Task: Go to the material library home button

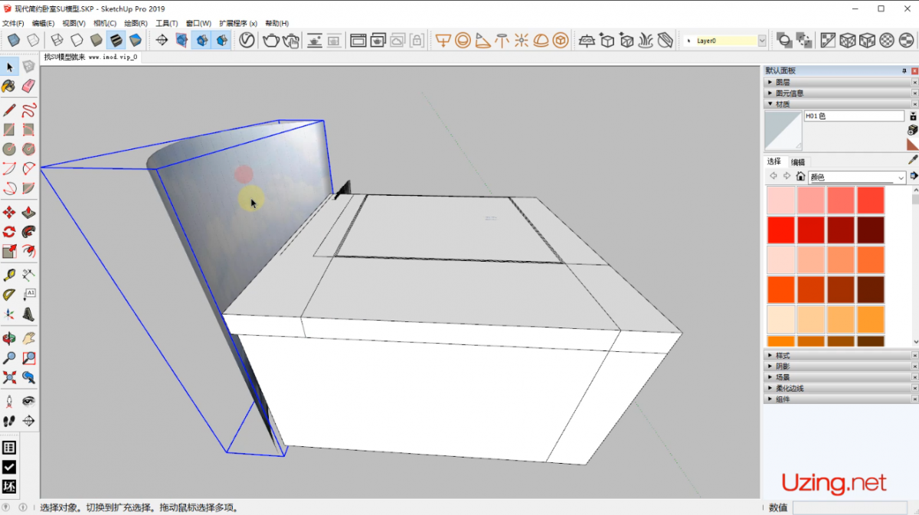Action: (x=800, y=177)
